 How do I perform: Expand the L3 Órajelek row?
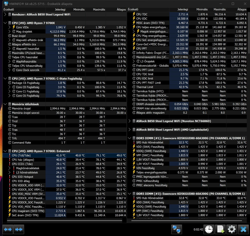tap(134, 61)
